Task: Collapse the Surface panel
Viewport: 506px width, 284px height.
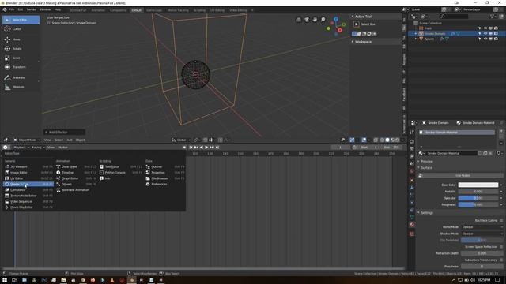Action: pyautogui.click(x=427, y=168)
